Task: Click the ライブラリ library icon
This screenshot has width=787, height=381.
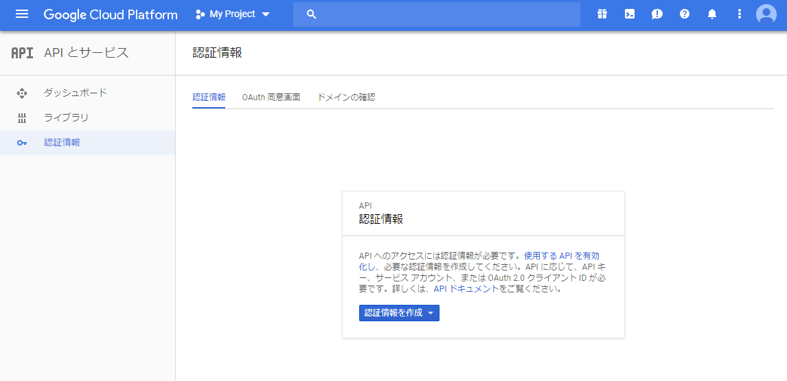Action: point(21,119)
